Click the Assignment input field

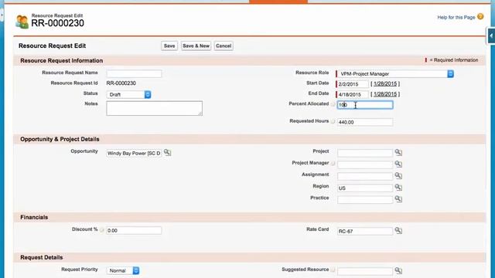pos(365,176)
